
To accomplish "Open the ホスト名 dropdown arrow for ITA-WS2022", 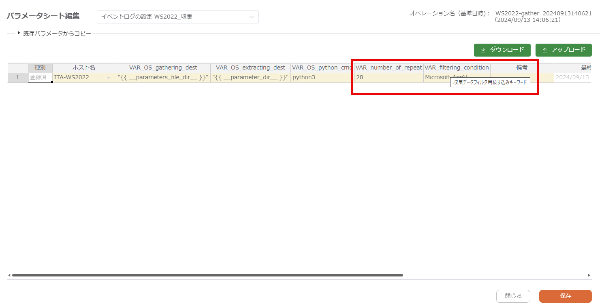I will pyautogui.click(x=108, y=78).
